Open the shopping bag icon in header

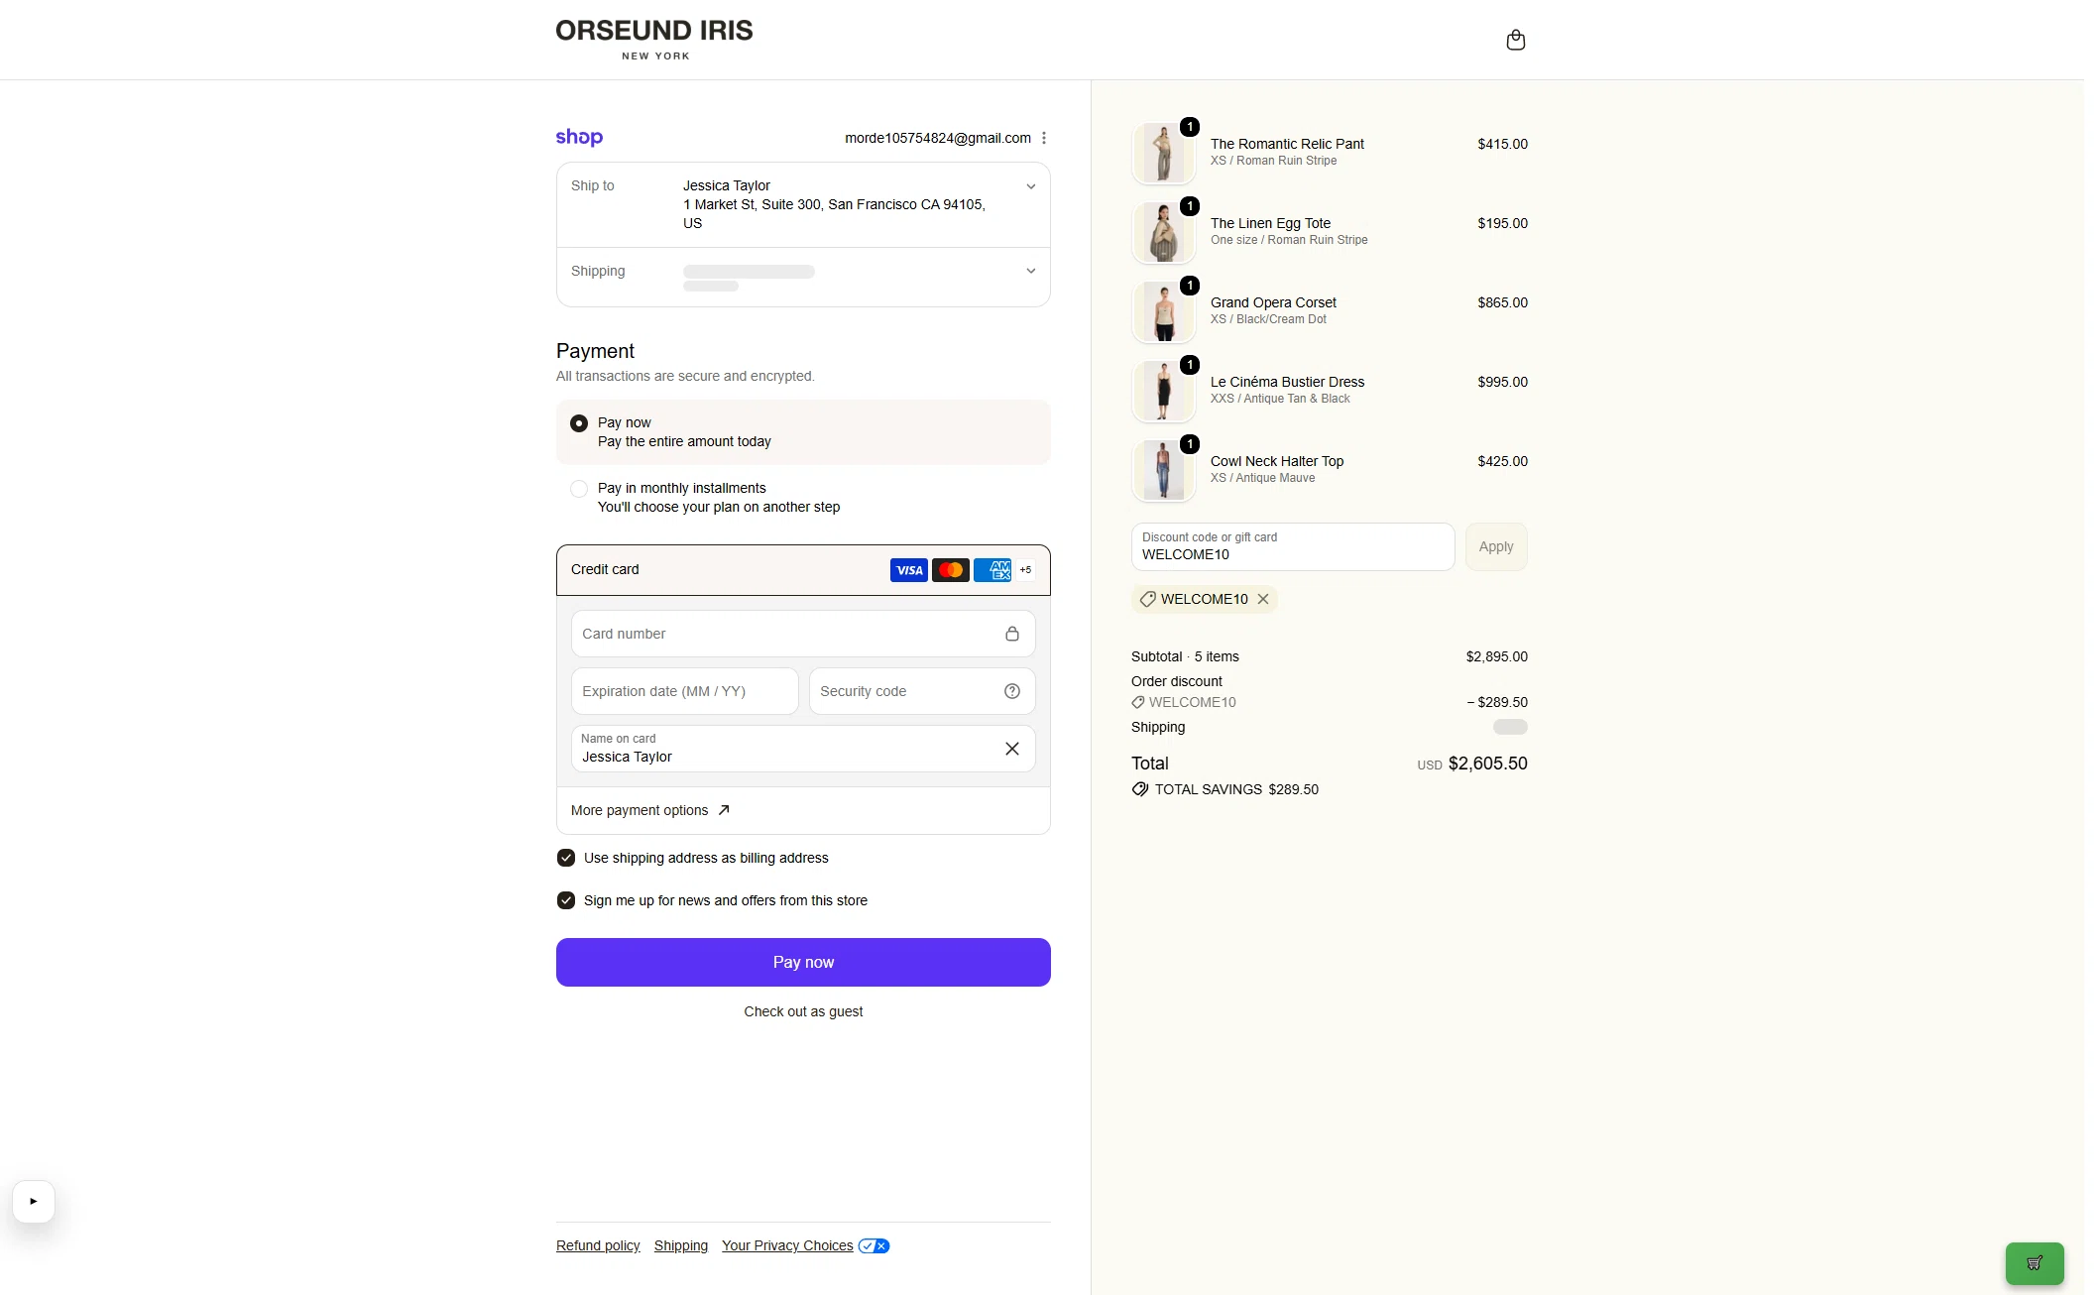(1515, 40)
